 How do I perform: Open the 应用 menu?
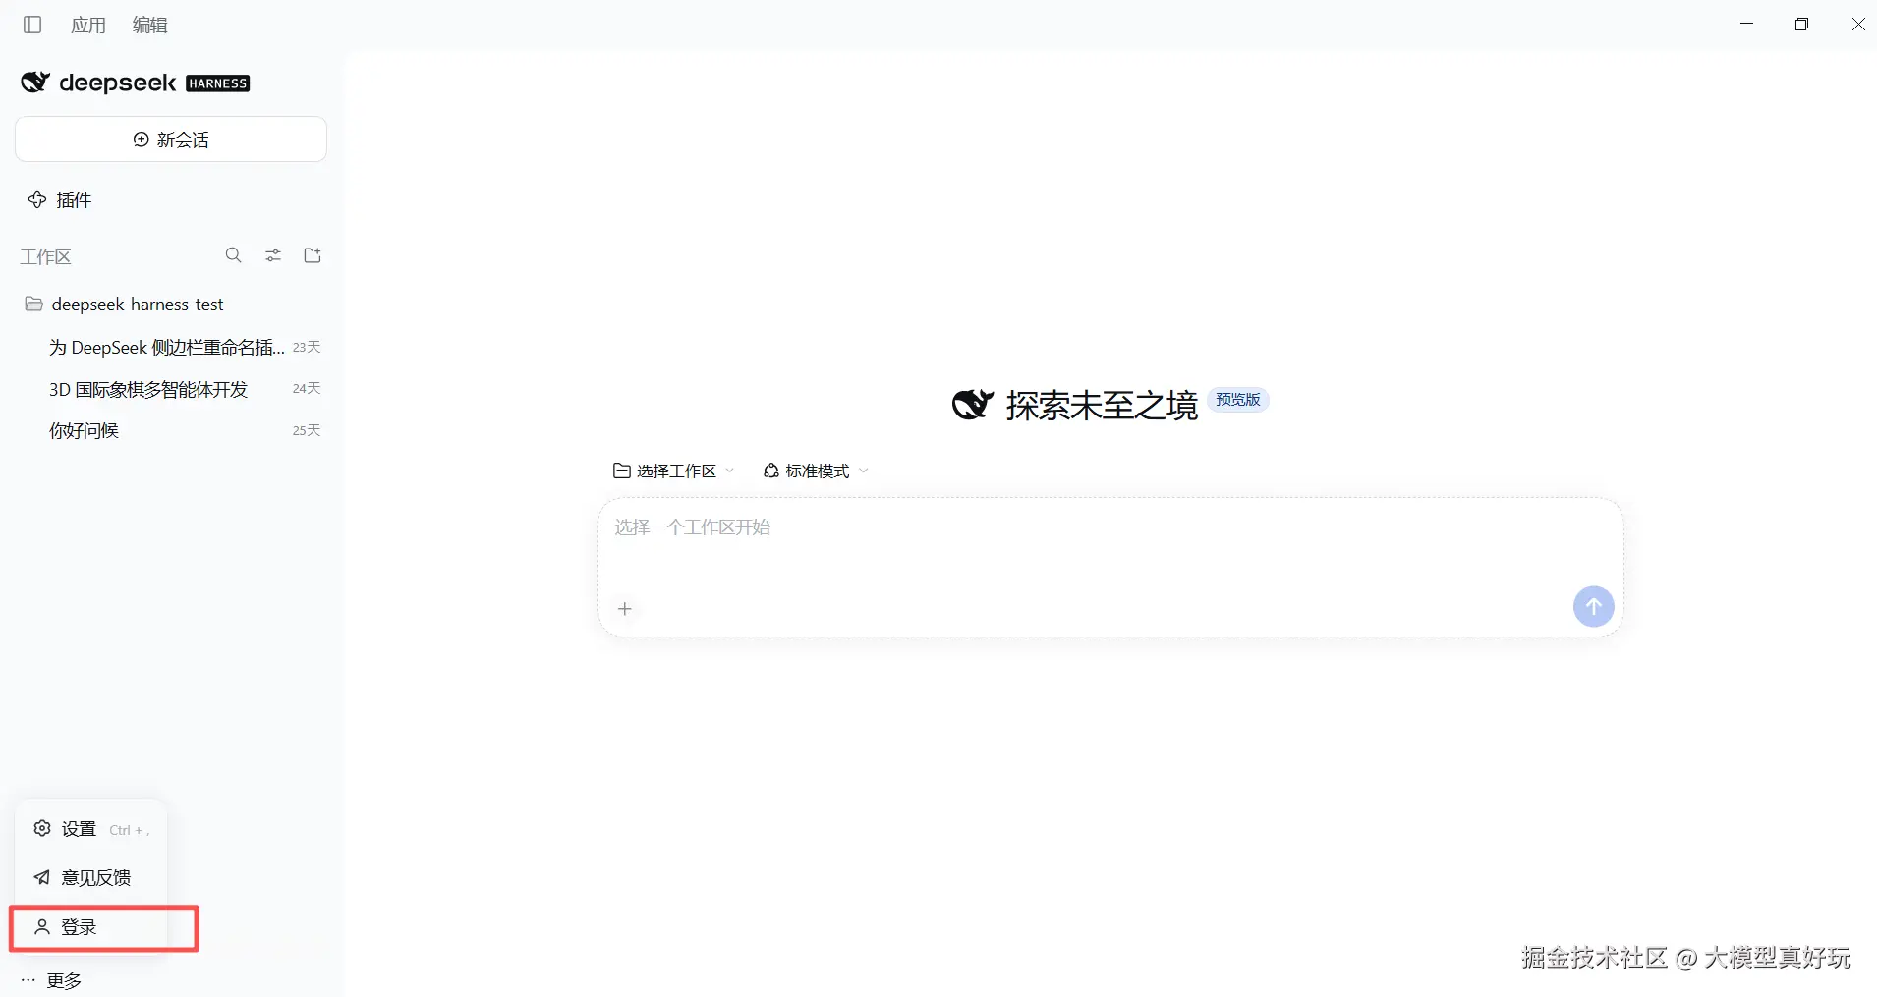pyautogui.click(x=88, y=25)
